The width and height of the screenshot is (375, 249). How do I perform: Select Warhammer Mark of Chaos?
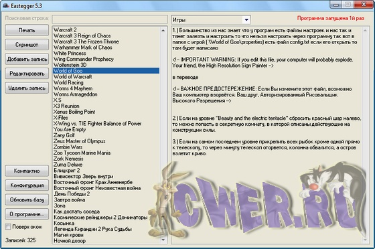tap(106, 48)
